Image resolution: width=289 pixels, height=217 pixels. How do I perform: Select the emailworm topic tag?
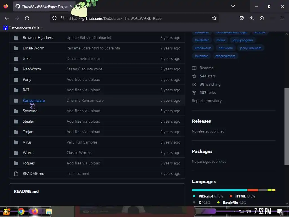(203, 48)
